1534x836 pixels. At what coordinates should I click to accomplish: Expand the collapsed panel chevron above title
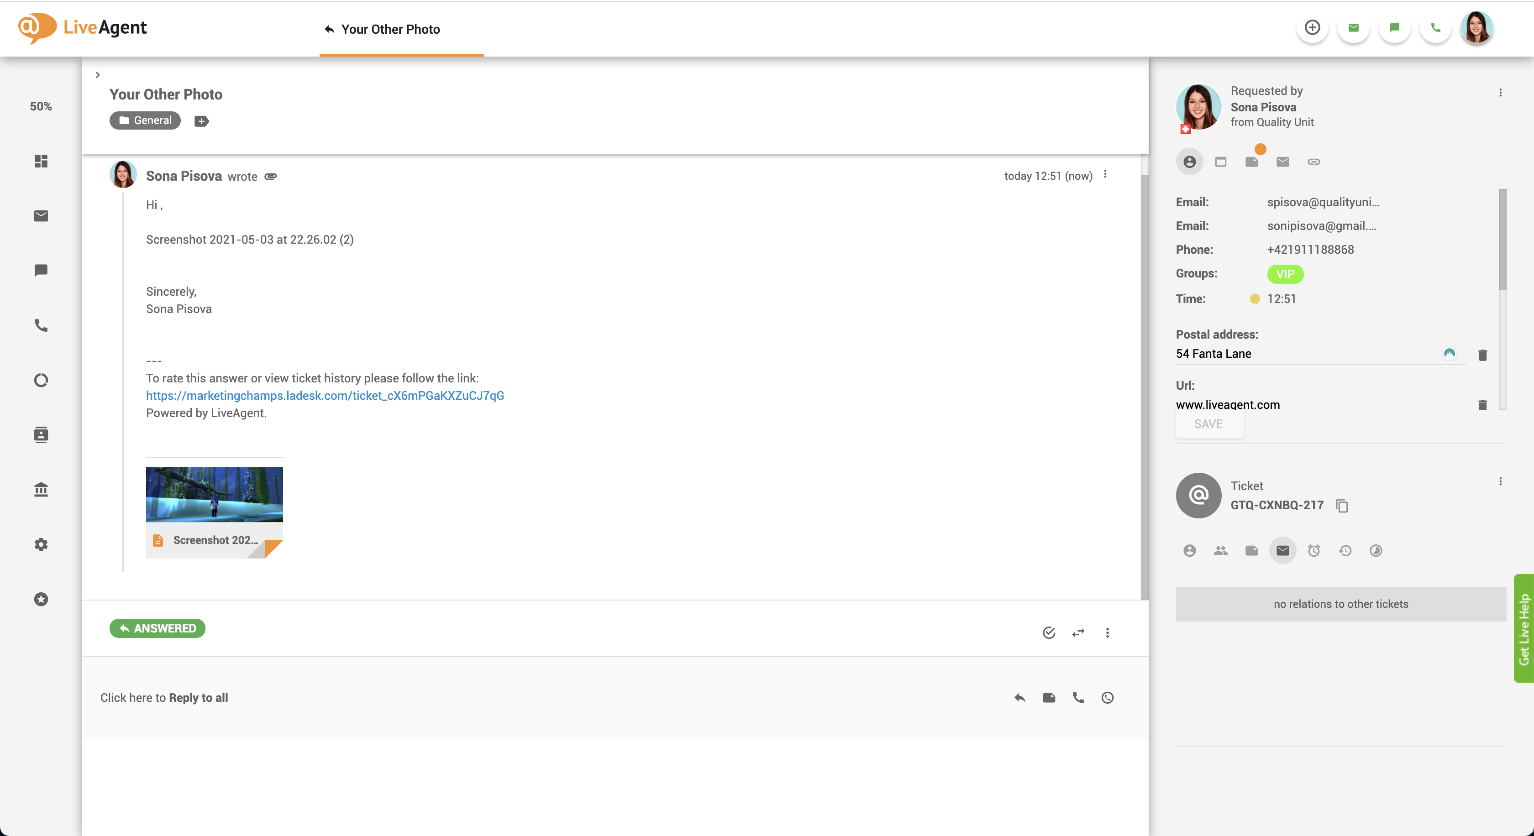(98, 75)
